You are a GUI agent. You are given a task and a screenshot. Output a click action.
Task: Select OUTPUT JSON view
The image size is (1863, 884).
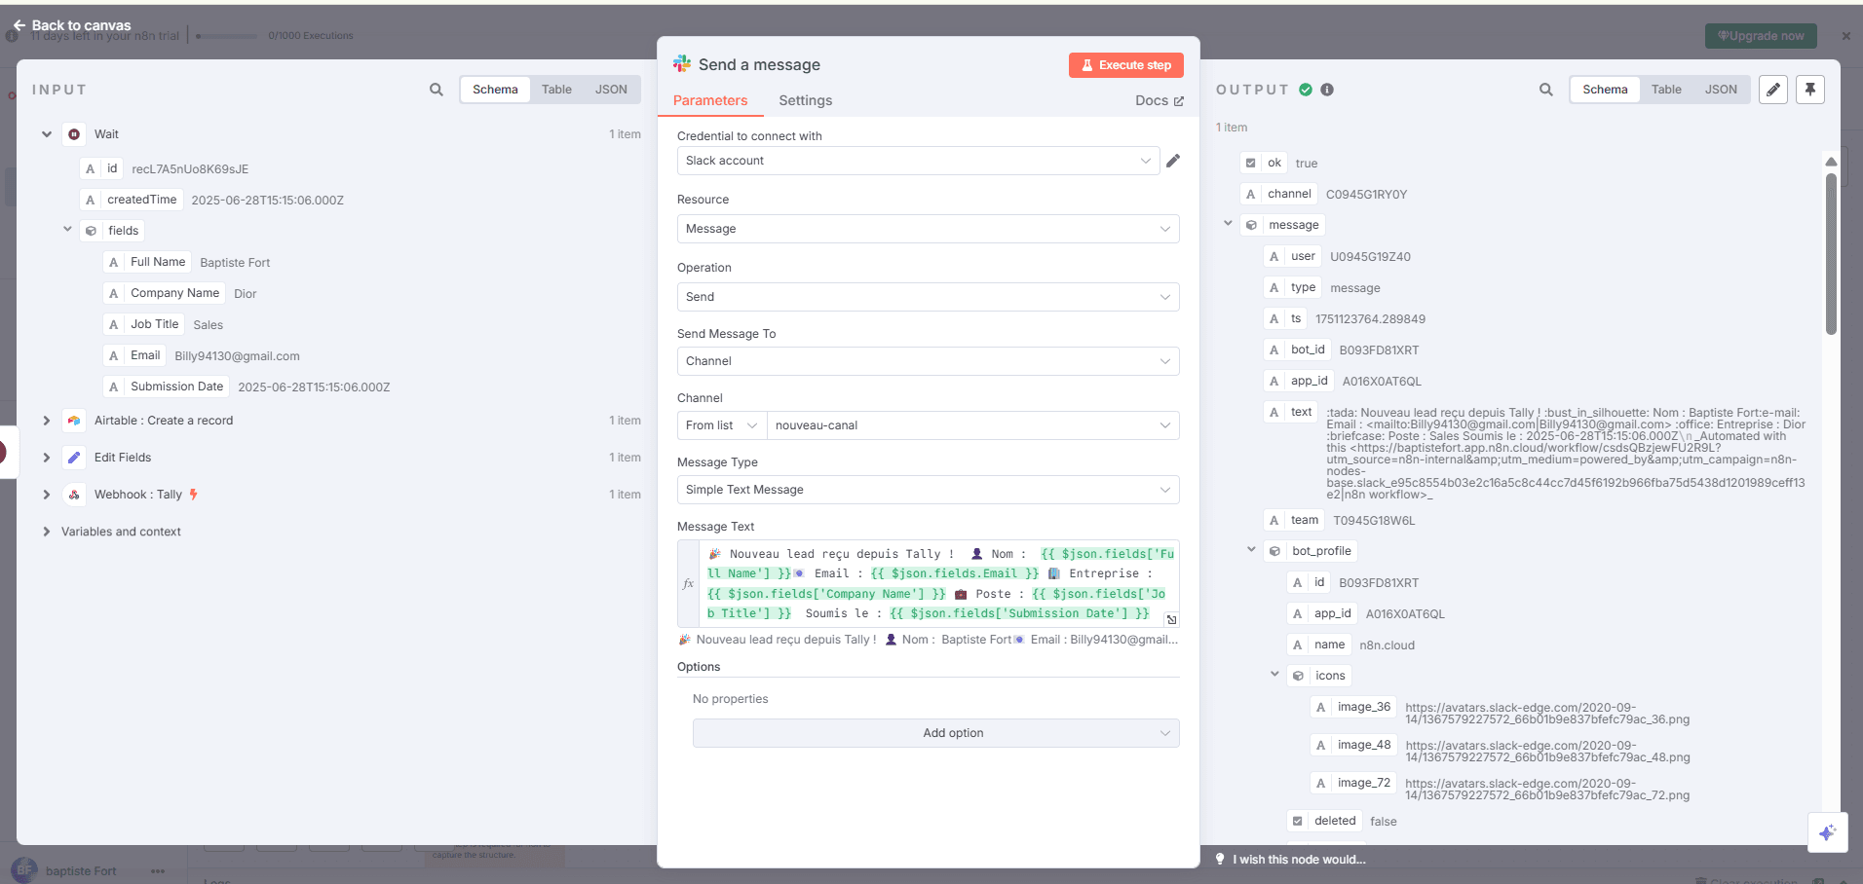pyautogui.click(x=1721, y=90)
